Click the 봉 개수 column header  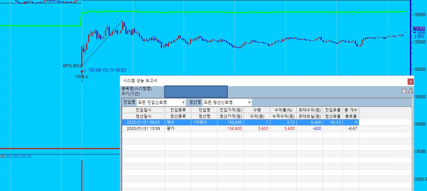tap(351, 110)
